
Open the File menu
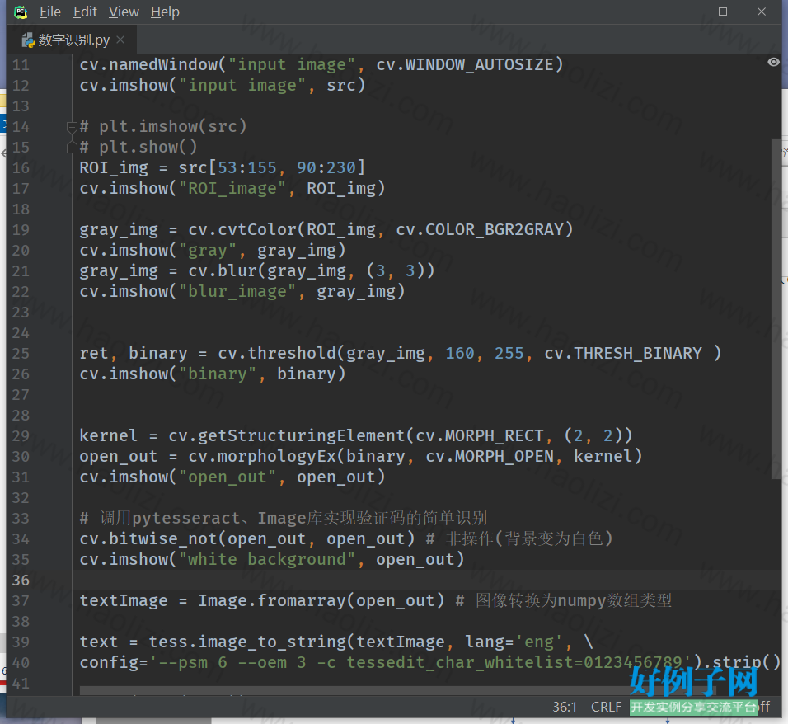tap(50, 12)
